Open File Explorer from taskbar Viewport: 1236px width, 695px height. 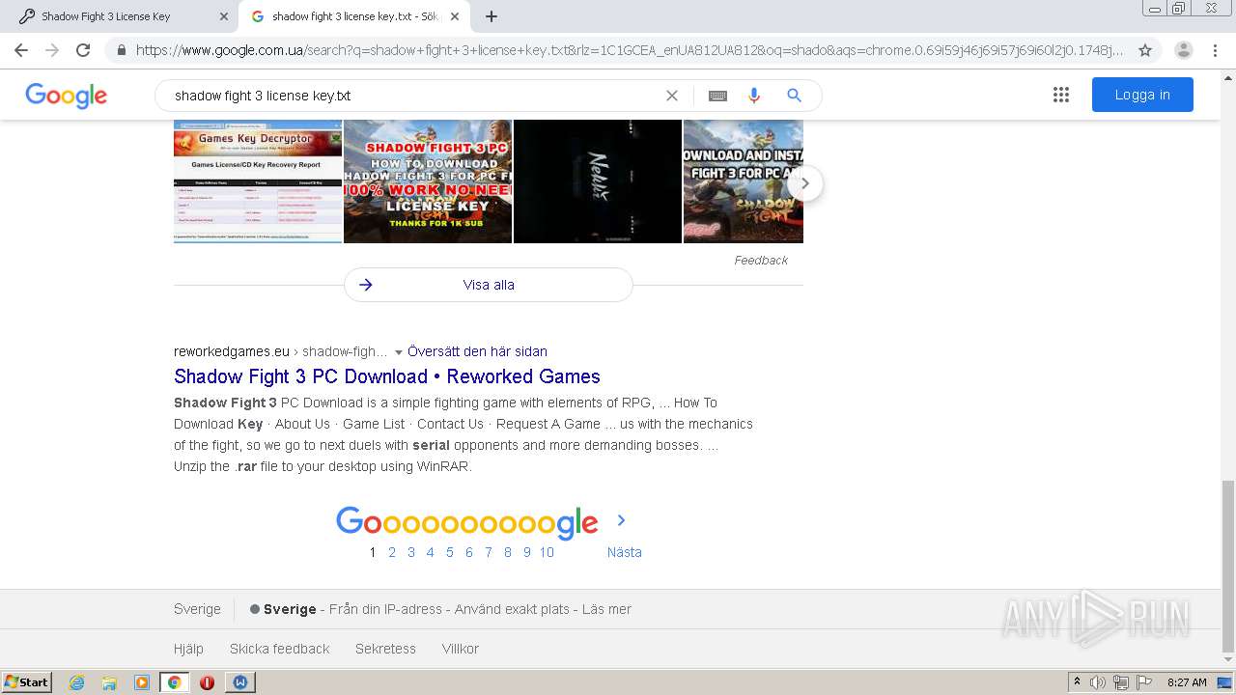click(109, 682)
